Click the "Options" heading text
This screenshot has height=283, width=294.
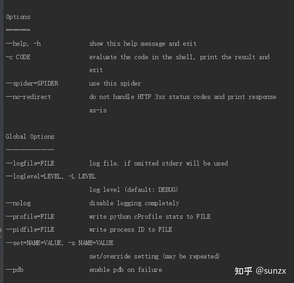click(x=18, y=17)
